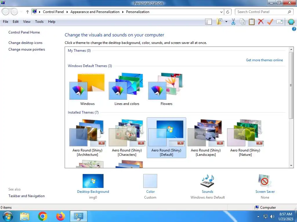
Task: Click the taskbar clock 8:57 AM
Action: pos(286,217)
